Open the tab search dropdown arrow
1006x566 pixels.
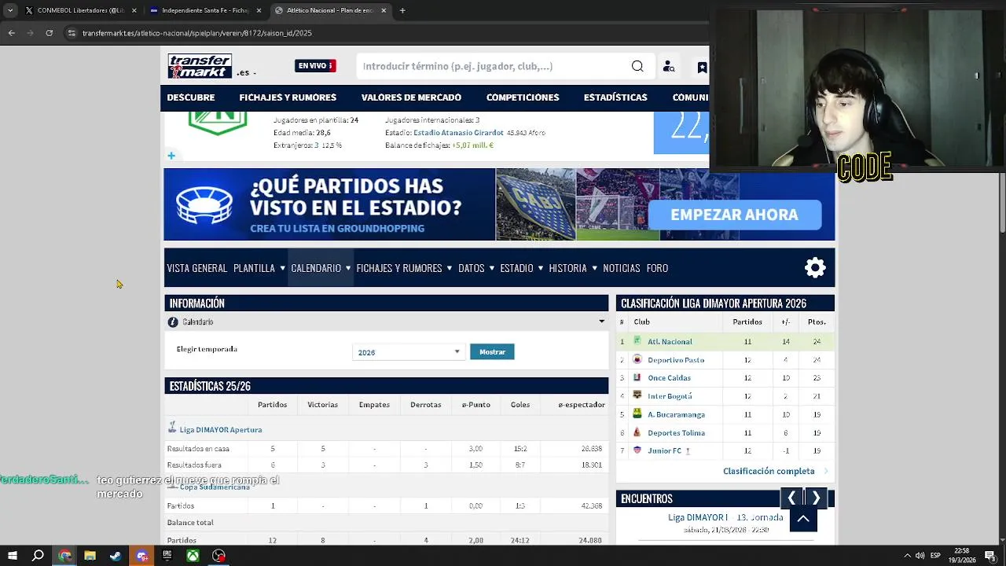point(10,10)
